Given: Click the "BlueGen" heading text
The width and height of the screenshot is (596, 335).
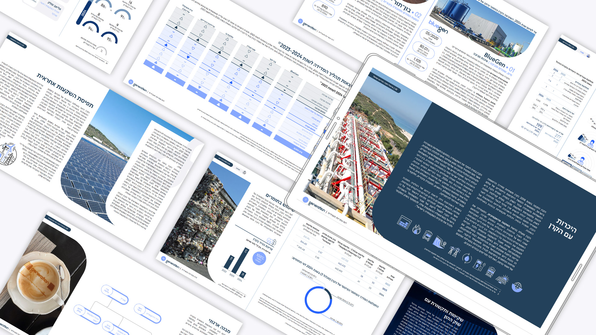Looking at the screenshot, I should click(494, 59).
